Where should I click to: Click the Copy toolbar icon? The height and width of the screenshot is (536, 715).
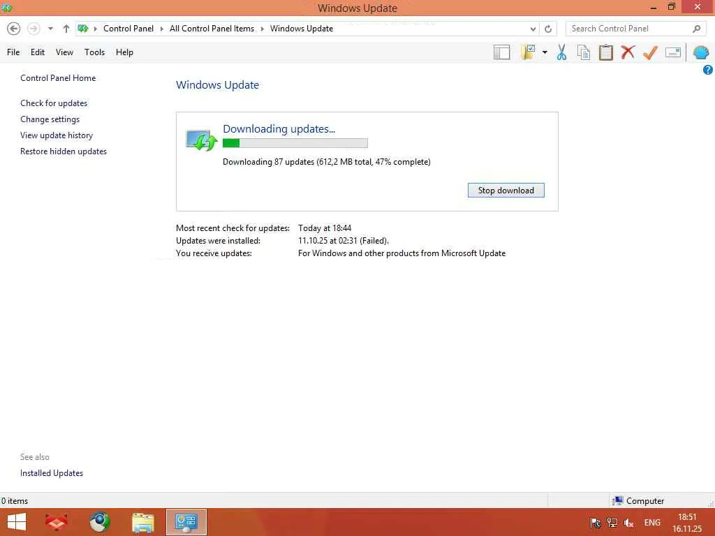click(584, 52)
